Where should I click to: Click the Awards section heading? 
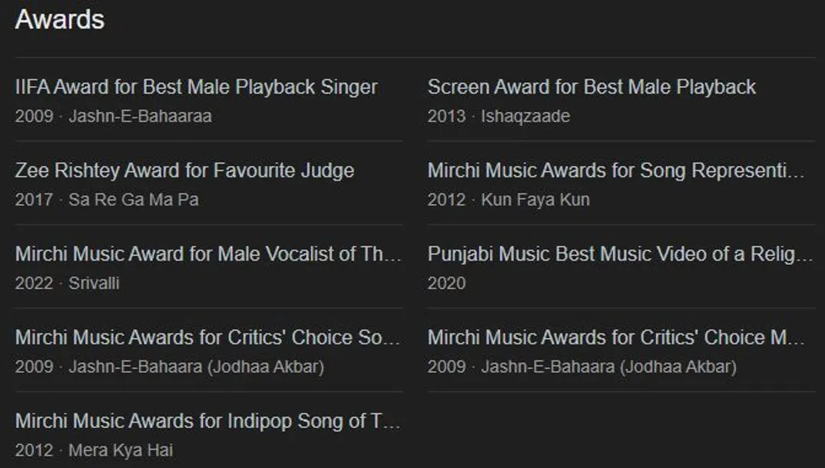[60, 19]
